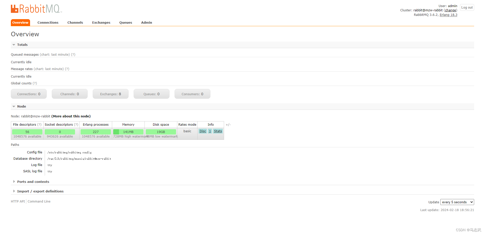
Task: Click the Disk space column header
Action: (161, 125)
